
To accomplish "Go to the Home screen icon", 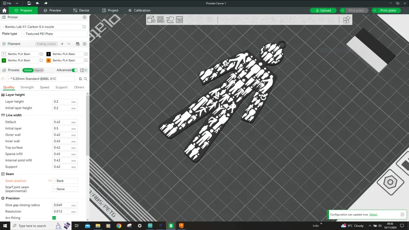I will (x=4, y=11).
